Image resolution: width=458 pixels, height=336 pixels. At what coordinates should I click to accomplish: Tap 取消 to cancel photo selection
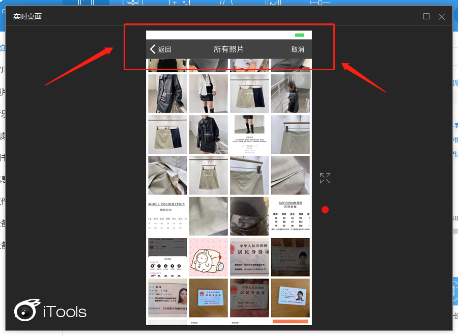click(298, 49)
